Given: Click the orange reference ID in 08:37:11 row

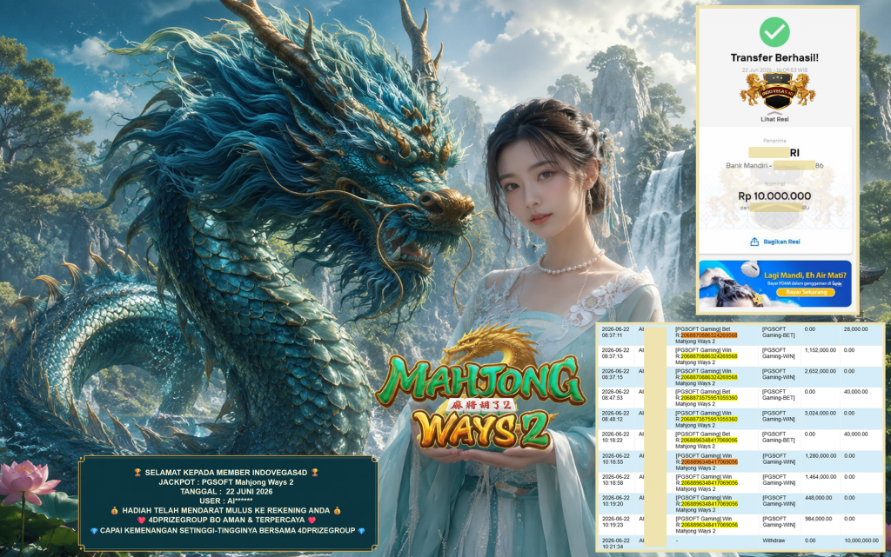Looking at the screenshot, I should (708, 335).
